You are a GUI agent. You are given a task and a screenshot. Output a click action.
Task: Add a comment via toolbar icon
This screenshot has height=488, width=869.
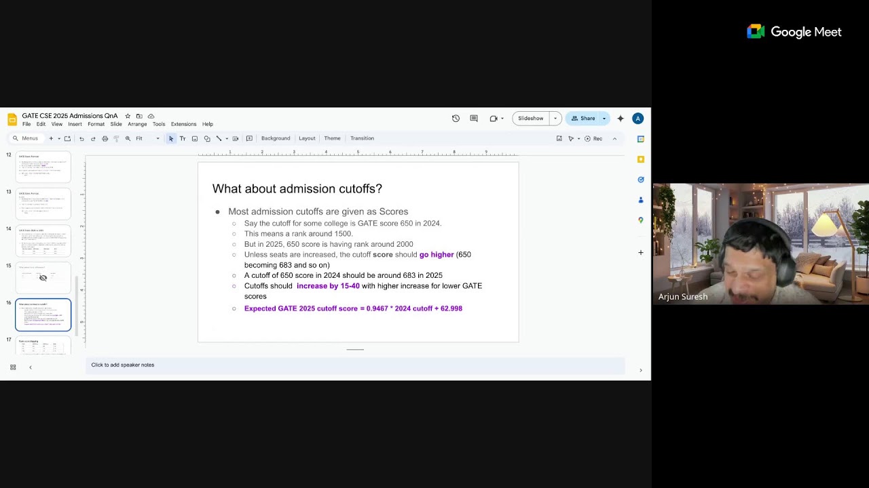pos(249,138)
